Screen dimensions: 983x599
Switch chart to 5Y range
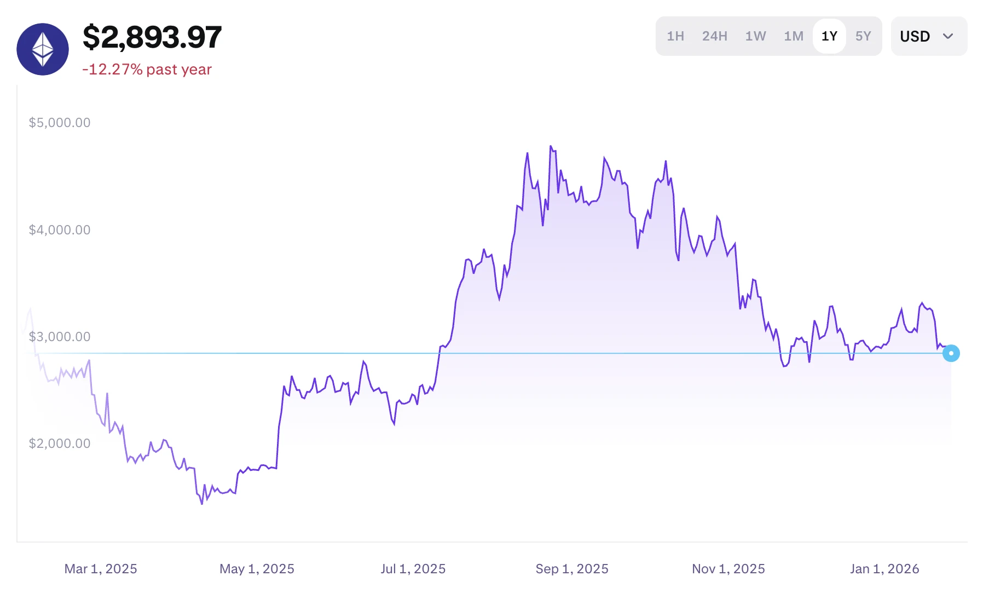863,36
